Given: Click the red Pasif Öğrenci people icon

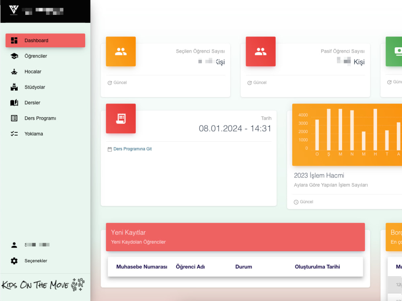Looking at the screenshot, I should coord(261,51).
